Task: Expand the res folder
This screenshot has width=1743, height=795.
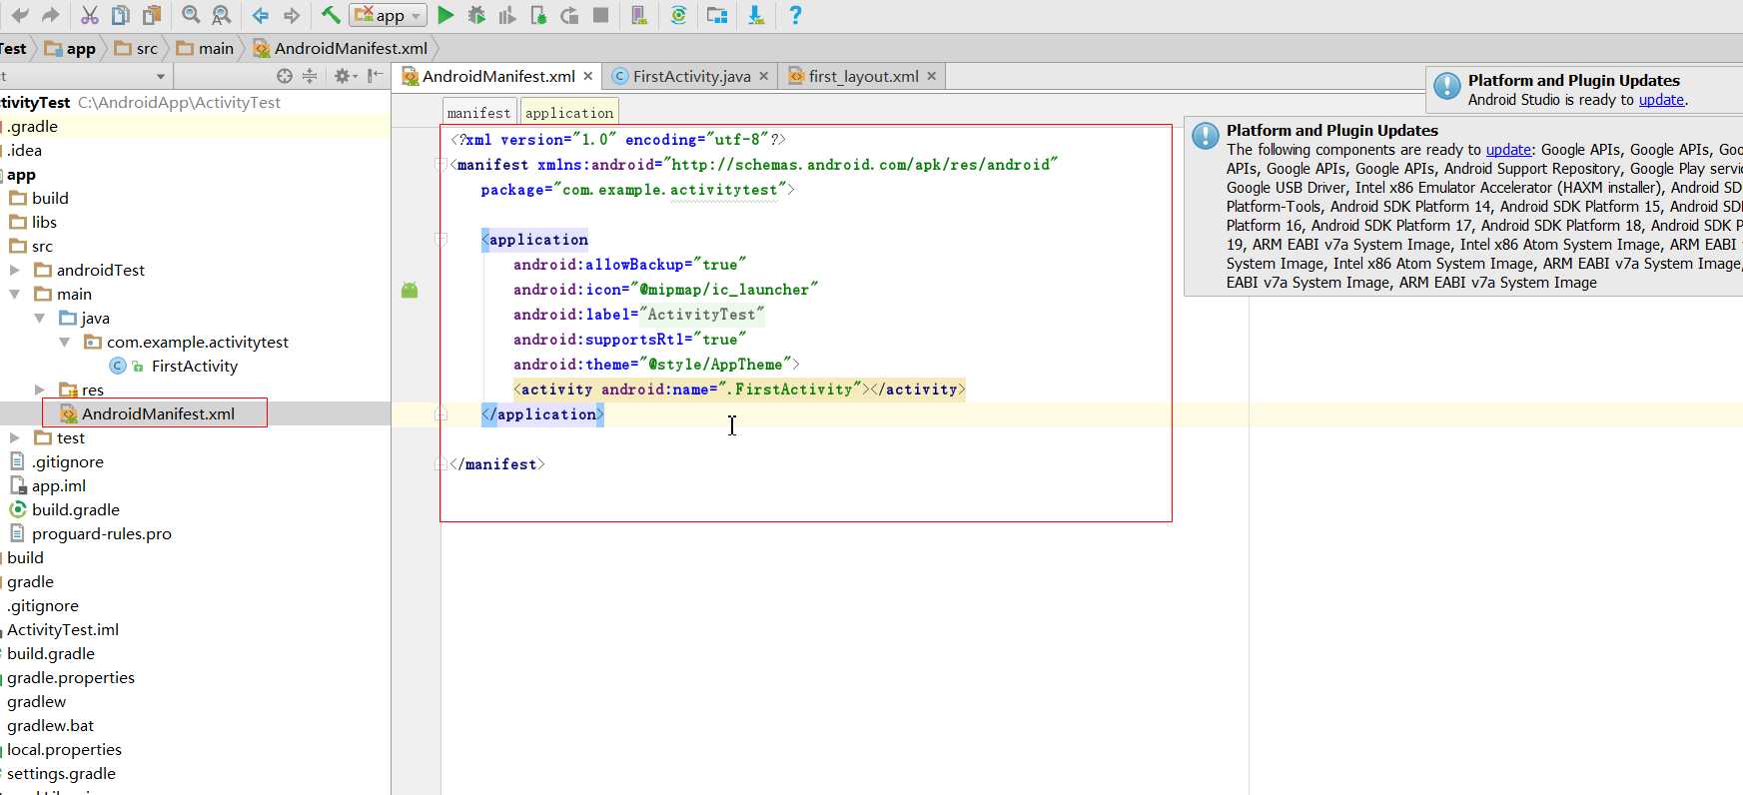Action: click(39, 390)
